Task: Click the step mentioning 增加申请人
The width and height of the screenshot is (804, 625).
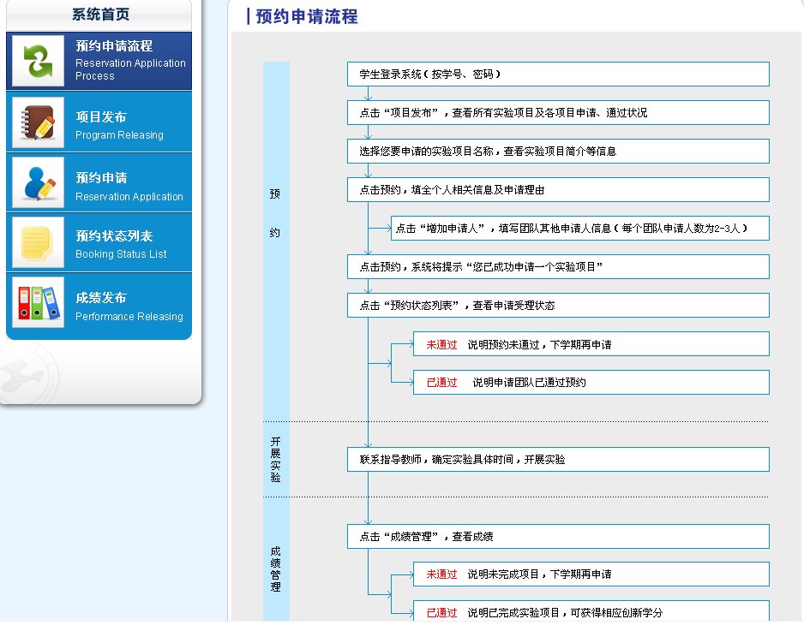Action: 579,229
